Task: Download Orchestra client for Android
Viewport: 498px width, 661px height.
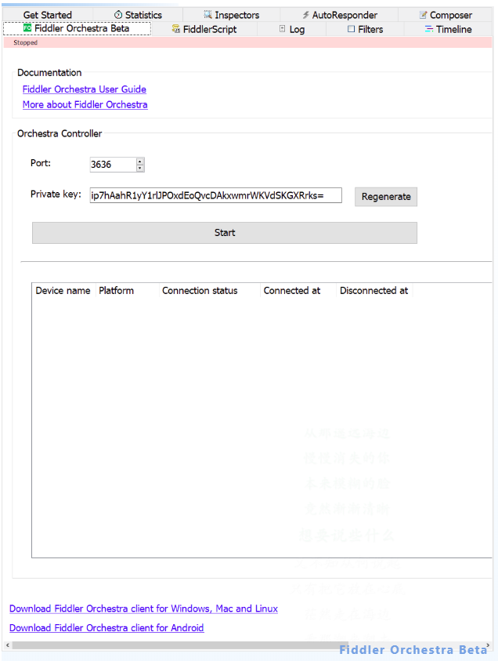Action: (x=106, y=628)
